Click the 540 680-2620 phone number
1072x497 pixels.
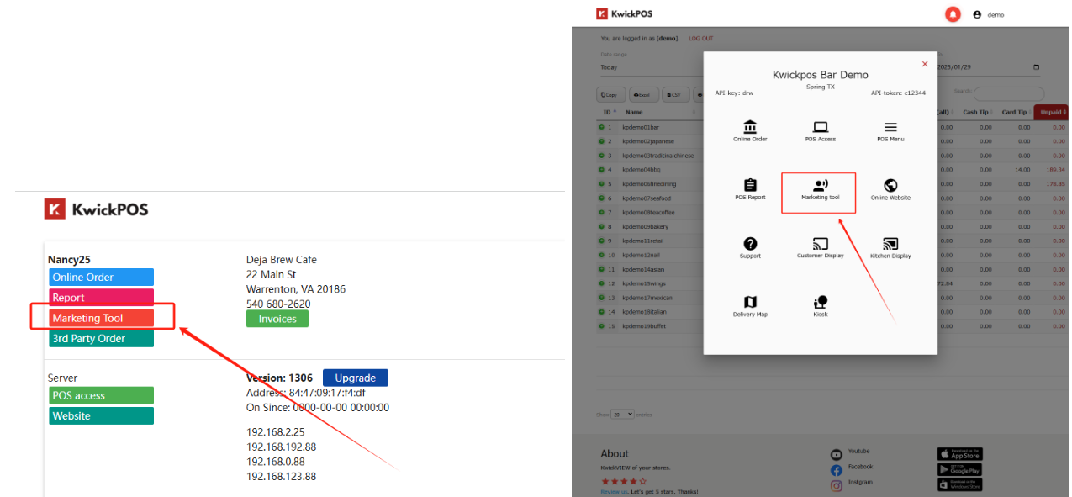pos(278,304)
